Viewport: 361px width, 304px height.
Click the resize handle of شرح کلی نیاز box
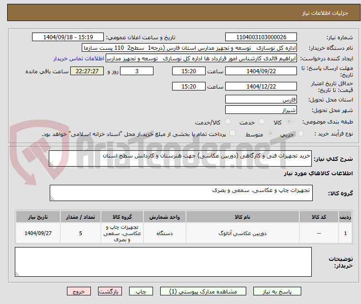tap(51, 164)
